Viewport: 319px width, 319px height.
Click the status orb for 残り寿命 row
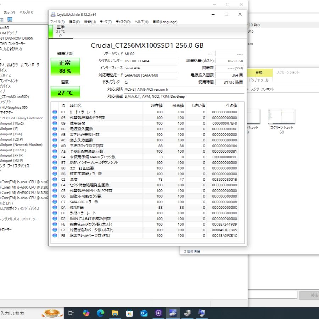55,207
